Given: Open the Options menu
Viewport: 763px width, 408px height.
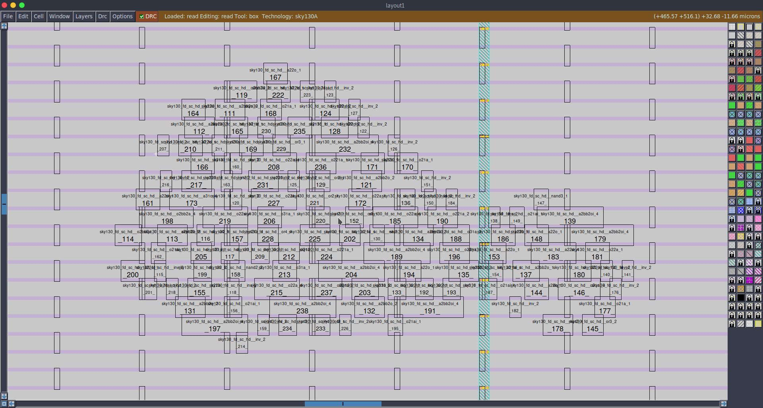Looking at the screenshot, I should coord(122,16).
